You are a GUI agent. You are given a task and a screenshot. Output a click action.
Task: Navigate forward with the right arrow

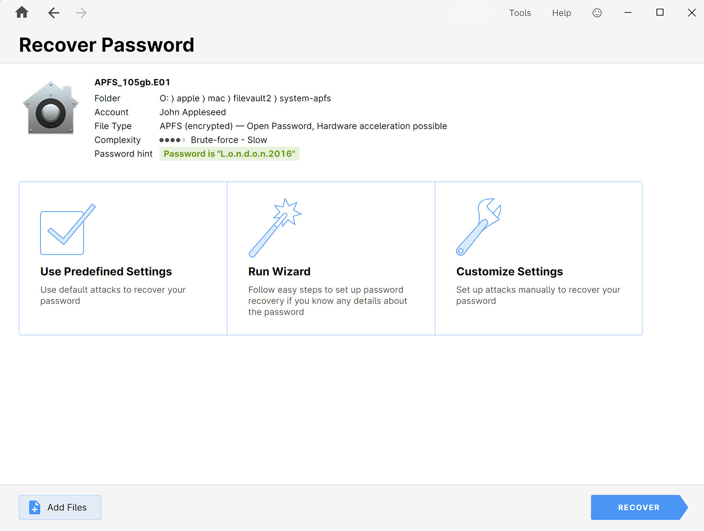pyautogui.click(x=81, y=13)
